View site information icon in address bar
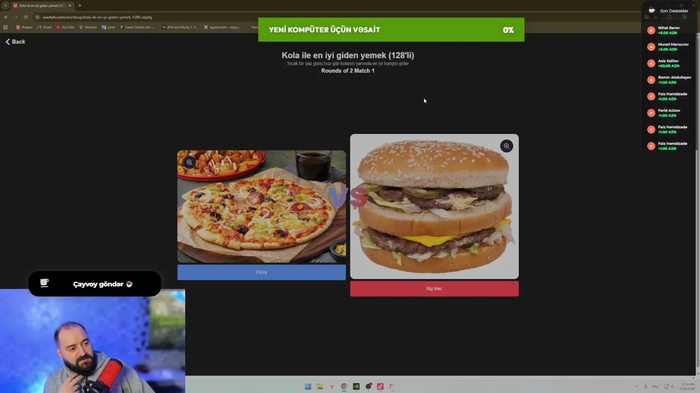Viewport: 700px width, 393px height. tap(37, 17)
